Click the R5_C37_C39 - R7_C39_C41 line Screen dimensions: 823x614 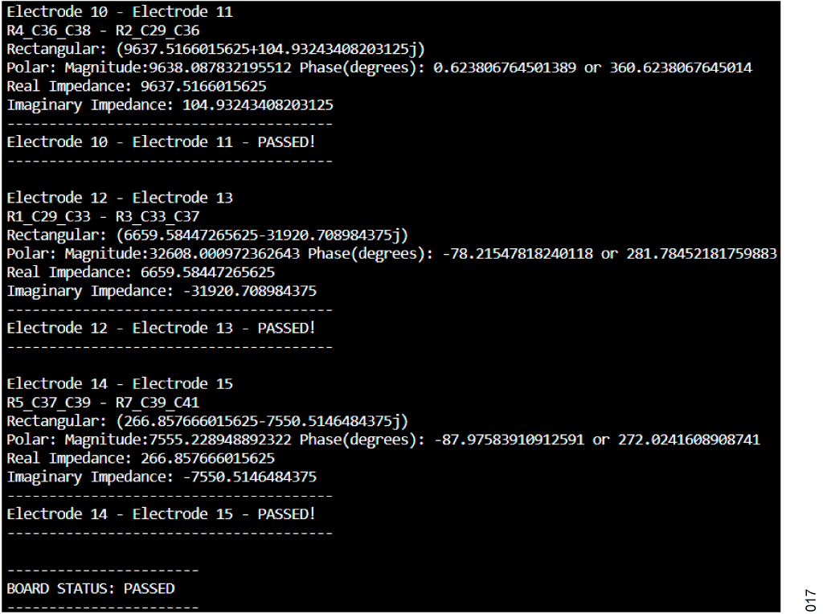(103, 403)
